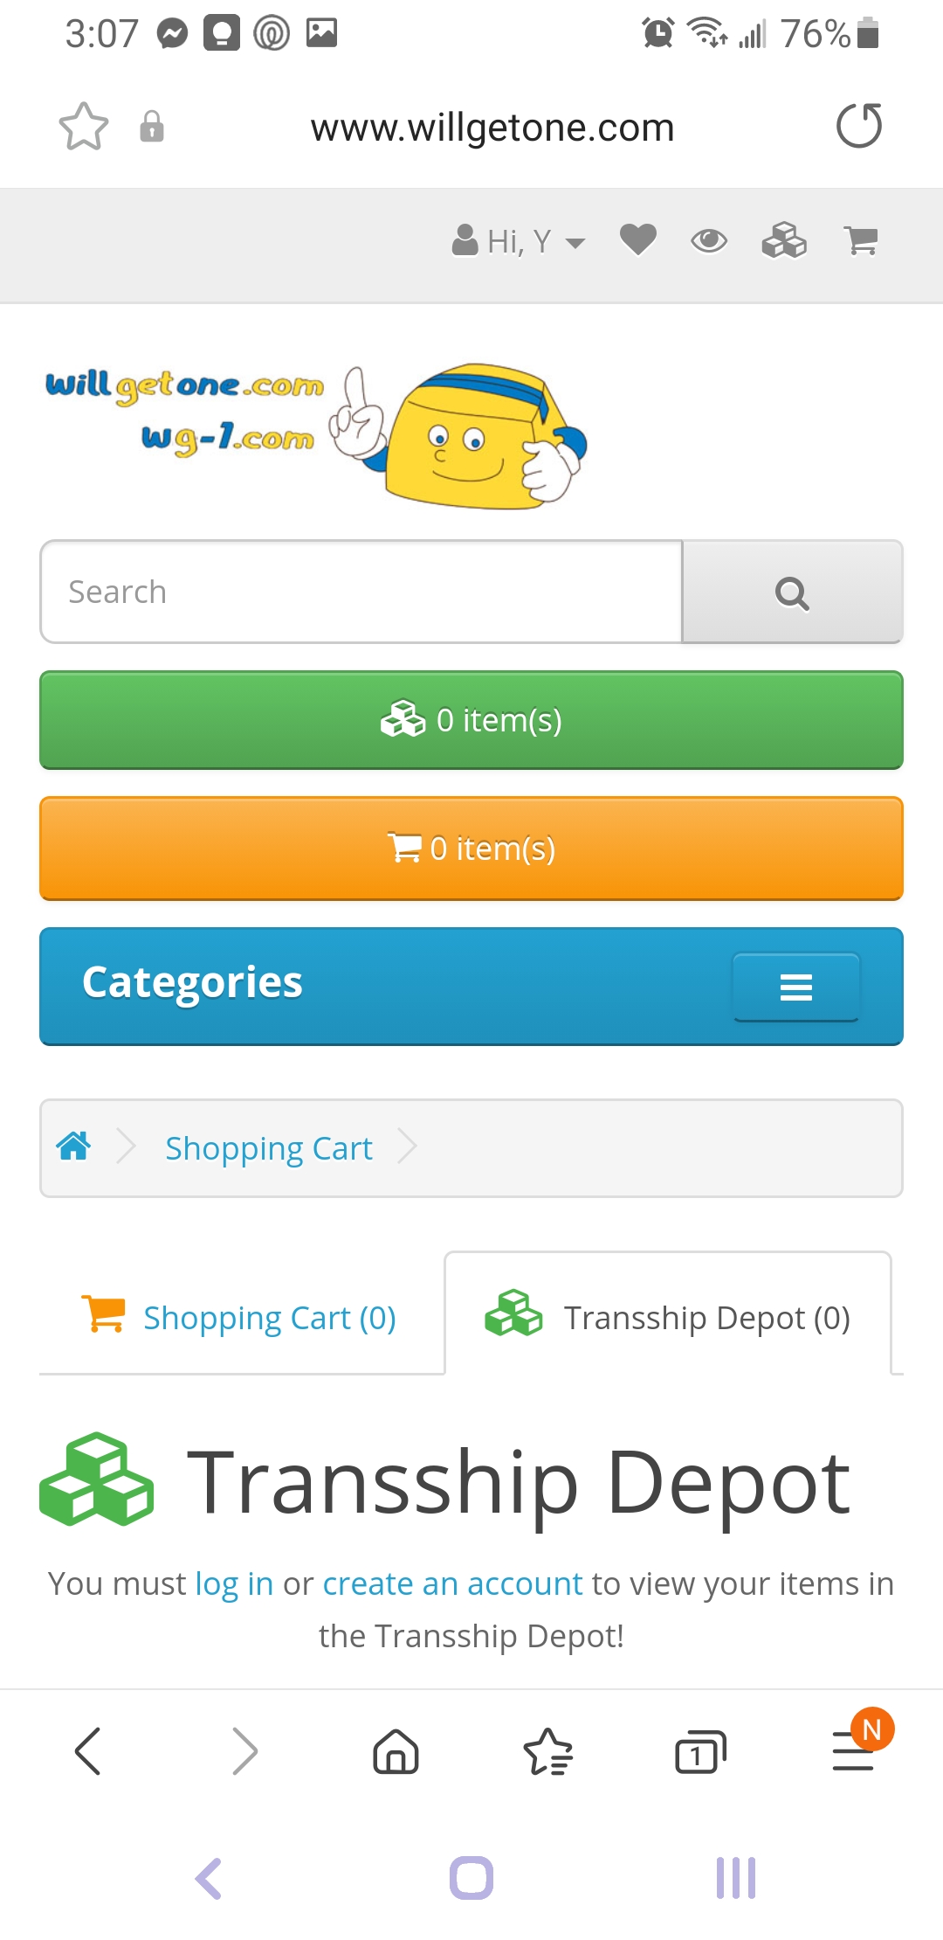Click the search magnifier button
Screen dimensions: 943x1940
[x=792, y=592]
